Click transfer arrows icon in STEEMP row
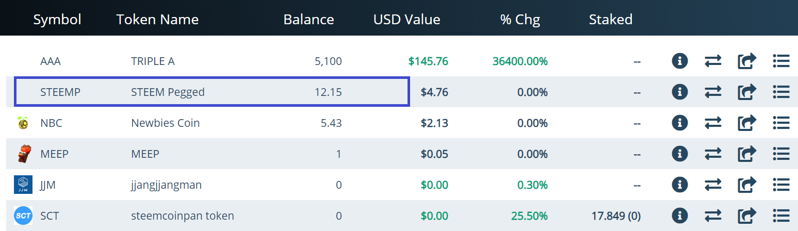This screenshot has height=231, width=798. pyautogui.click(x=713, y=92)
